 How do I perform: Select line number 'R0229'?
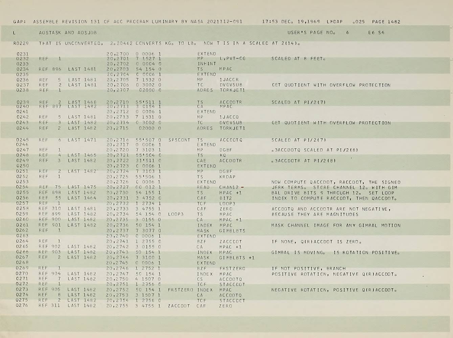click(x=21, y=43)
